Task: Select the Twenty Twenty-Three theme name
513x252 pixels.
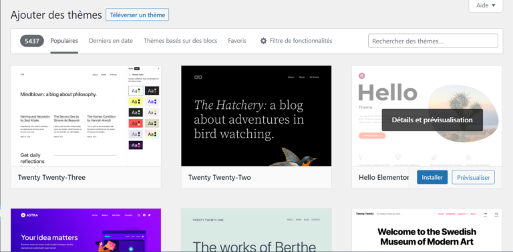Action: [51, 177]
